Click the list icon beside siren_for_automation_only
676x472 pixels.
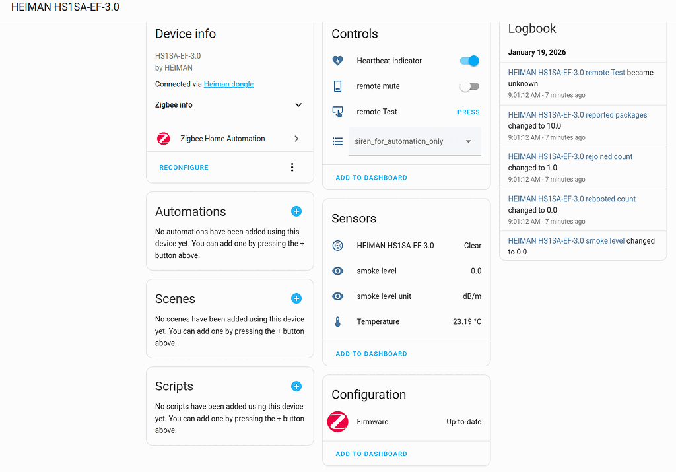click(x=337, y=141)
